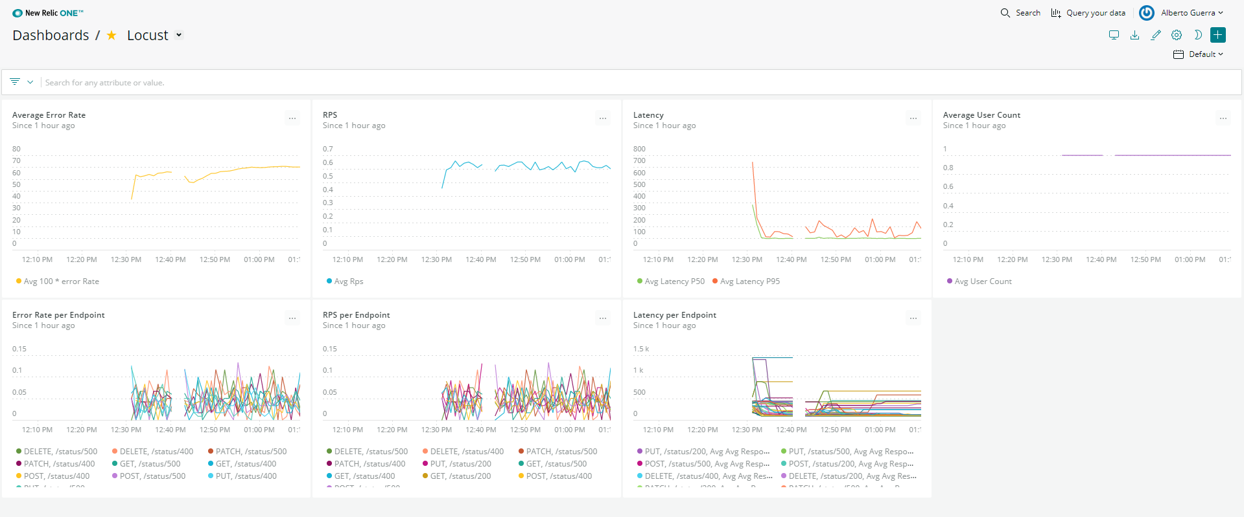Click the RPS per Endpoint title
1244x517 pixels.
tap(357, 315)
